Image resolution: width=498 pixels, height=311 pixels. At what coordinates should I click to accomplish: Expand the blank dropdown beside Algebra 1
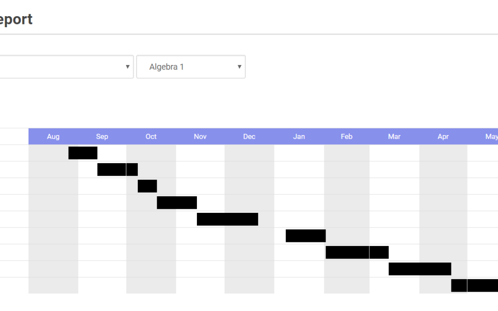[x=66, y=67]
